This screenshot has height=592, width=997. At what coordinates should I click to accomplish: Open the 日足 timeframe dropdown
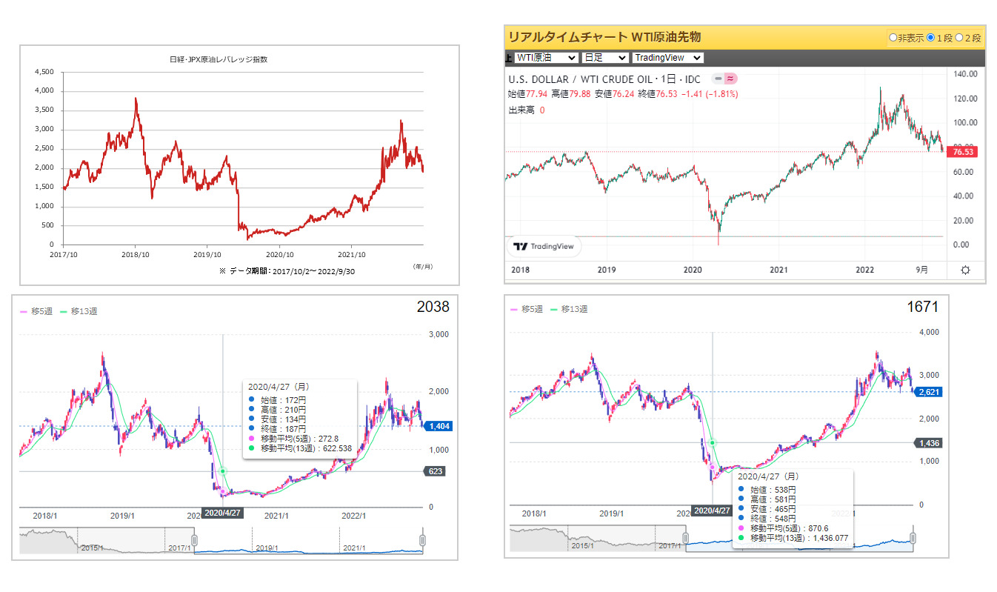tap(604, 58)
